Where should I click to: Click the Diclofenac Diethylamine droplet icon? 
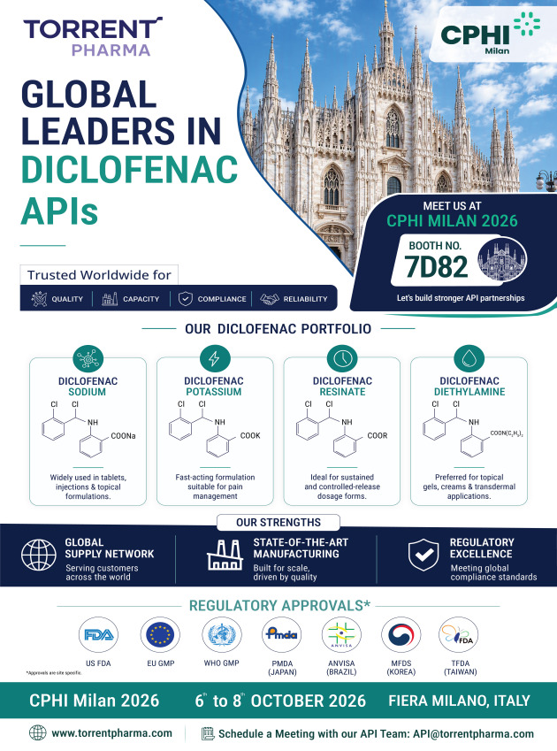tap(469, 359)
